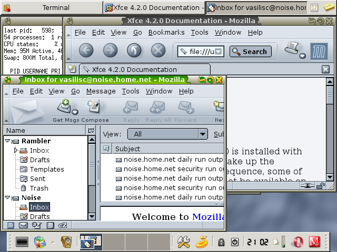Go back in the Xfce Documentation browser
Image resolution: width=337 pixels, height=252 pixels.
click(x=86, y=51)
